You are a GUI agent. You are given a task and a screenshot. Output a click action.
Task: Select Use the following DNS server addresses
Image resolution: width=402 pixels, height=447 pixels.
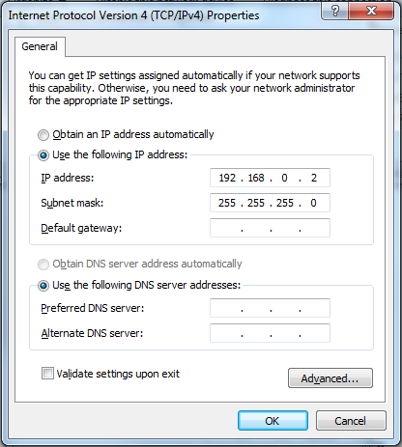pyautogui.click(x=43, y=286)
